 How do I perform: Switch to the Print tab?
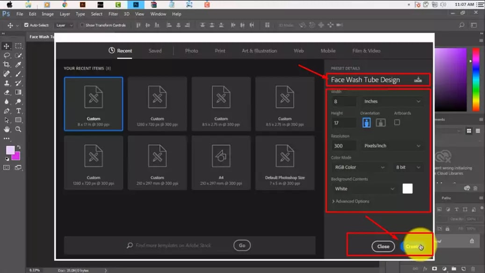point(220,50)
